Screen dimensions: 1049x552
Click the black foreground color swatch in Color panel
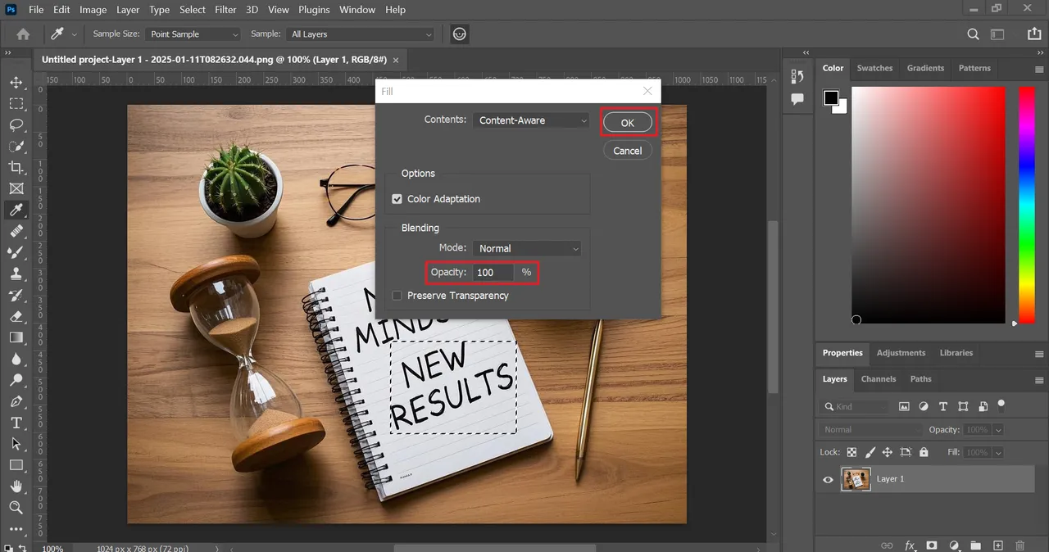point(831,98)
